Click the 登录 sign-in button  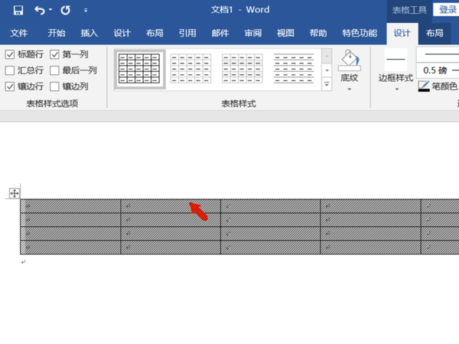(448, 10)
